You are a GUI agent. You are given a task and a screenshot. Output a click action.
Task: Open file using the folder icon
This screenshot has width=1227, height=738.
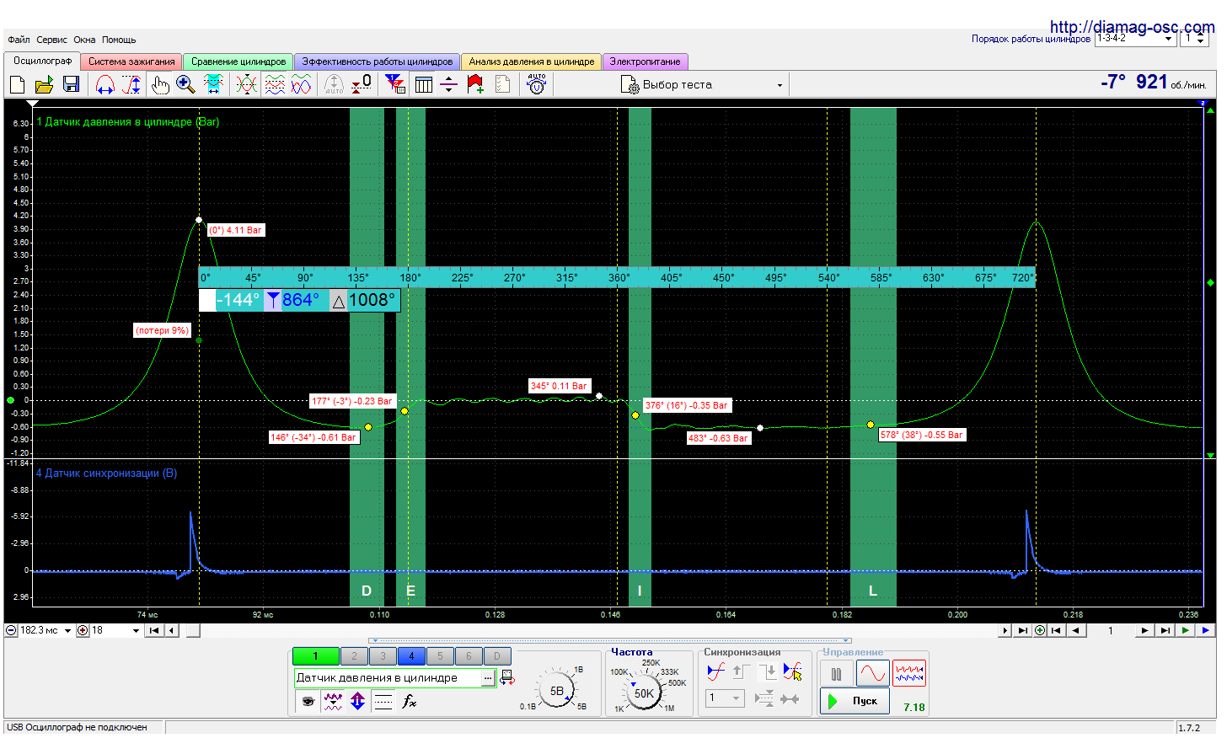pyautogui.click(x=45, y=84)
